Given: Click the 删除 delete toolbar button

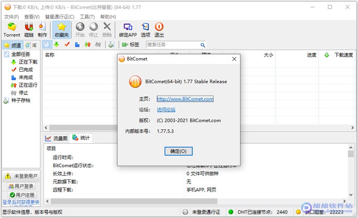Looking at the screenshot, I should click(x=107, y=30).
